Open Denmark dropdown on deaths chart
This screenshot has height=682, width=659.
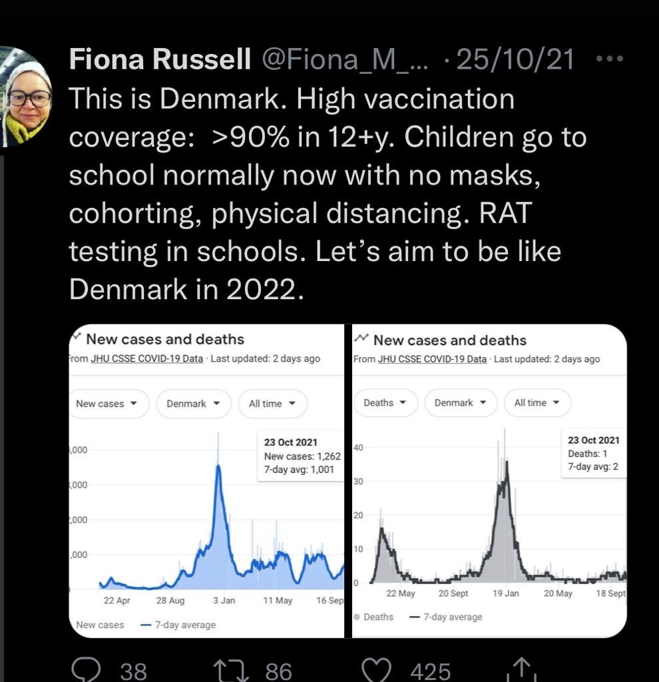point(461,403)
